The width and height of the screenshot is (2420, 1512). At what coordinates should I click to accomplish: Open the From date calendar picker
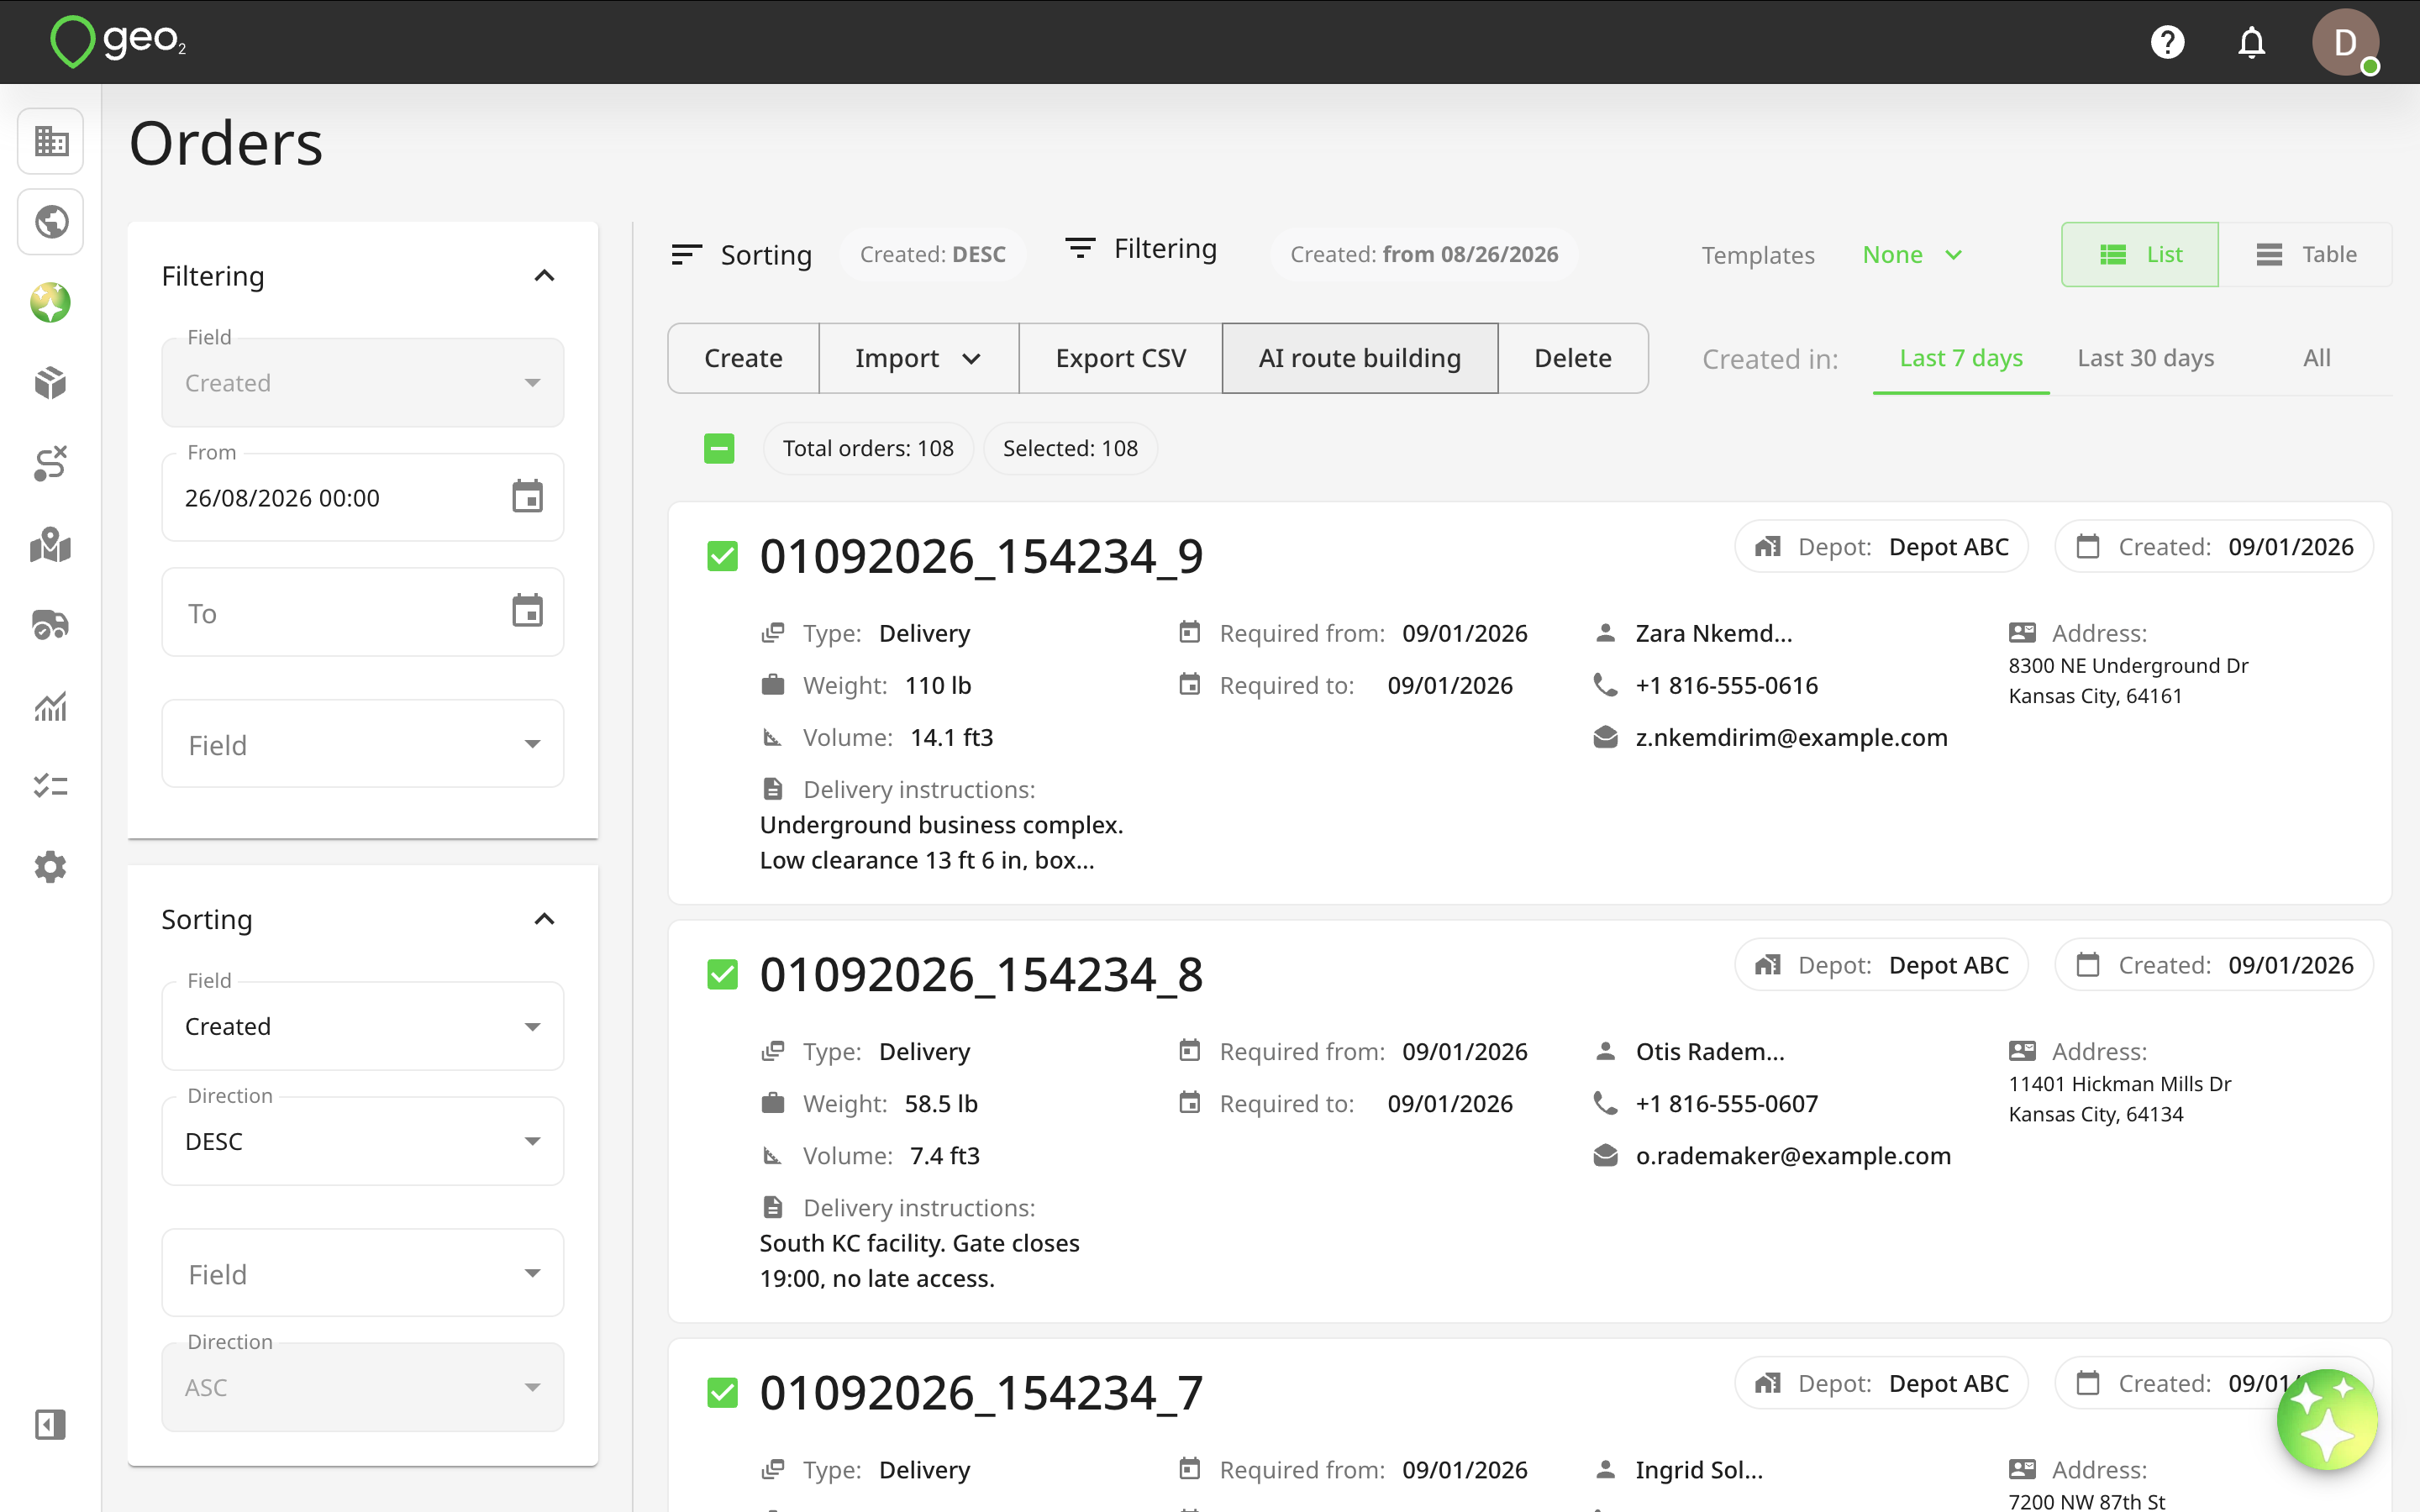527,496
